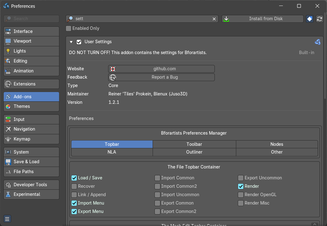
Task: Click the sidebar Search field
Action: point(31,19)
